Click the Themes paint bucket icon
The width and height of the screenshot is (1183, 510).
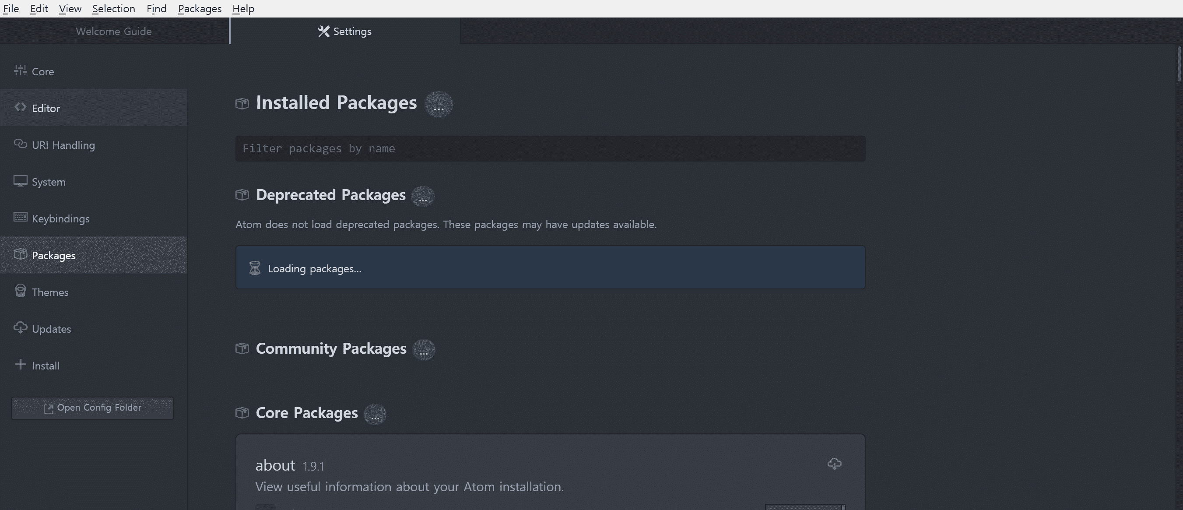tap(20, 291)
